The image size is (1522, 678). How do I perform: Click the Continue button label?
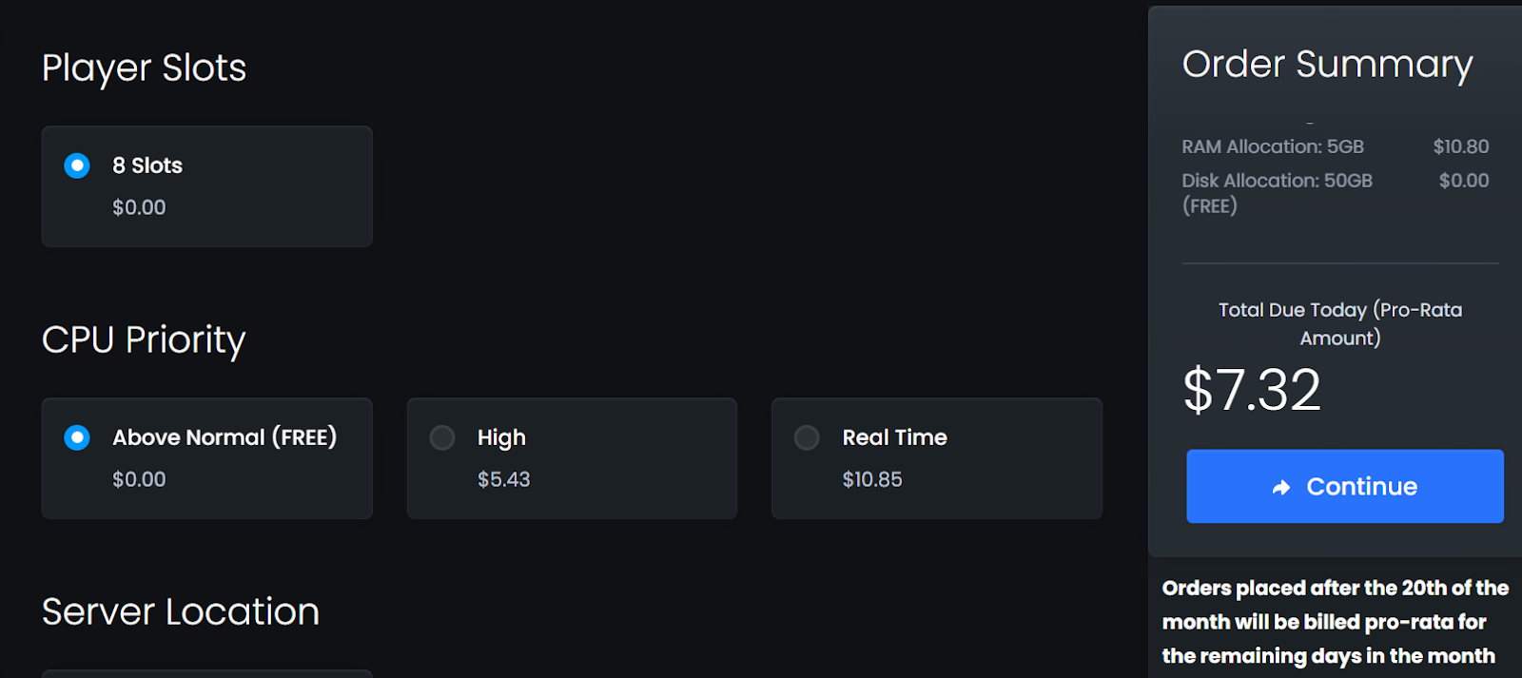pos(1361,487)
